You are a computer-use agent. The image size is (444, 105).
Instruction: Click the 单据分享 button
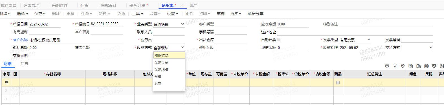tap(256, 14)
